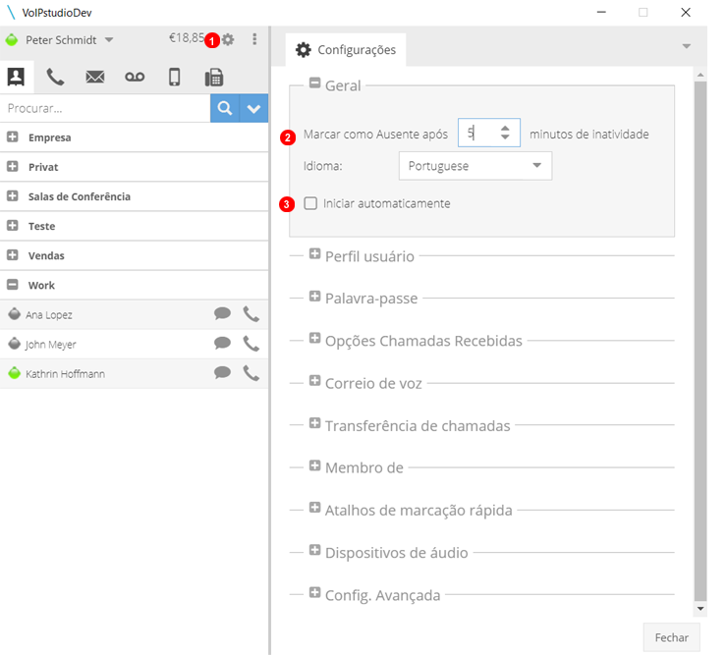Start a chat with Kathrin Hoffmann
This screenshot has width=726, height=655.
point(222,372)
